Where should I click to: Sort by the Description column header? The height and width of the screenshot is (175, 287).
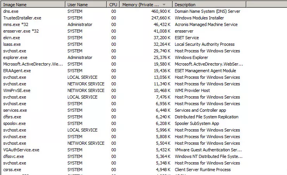(x=209, y=5)
